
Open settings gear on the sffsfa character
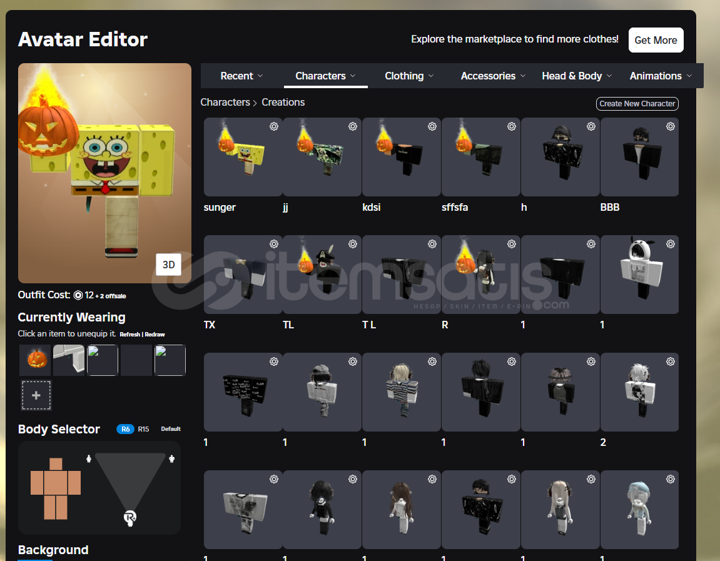512,126
